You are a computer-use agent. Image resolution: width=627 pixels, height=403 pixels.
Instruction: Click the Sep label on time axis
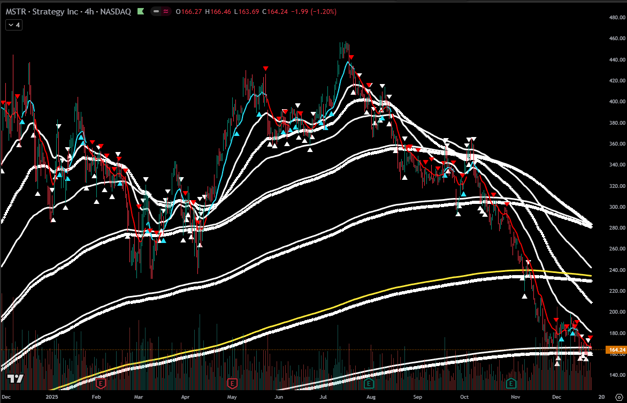[x=418, y=397]
